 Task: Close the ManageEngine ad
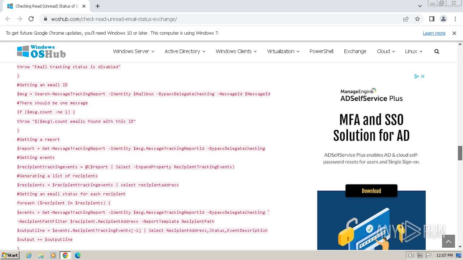pos(422,76)
